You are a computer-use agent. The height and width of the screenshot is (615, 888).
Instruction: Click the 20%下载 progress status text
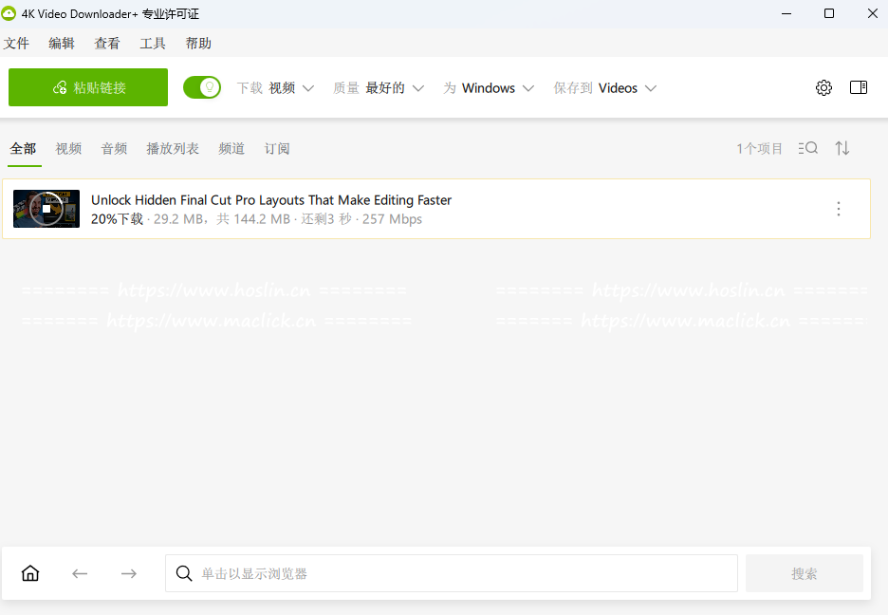[x=118, y=219]
